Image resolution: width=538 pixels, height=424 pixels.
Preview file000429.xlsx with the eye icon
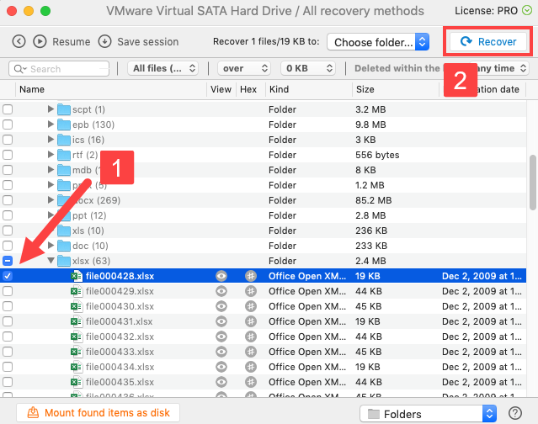(x=221, y=291)
